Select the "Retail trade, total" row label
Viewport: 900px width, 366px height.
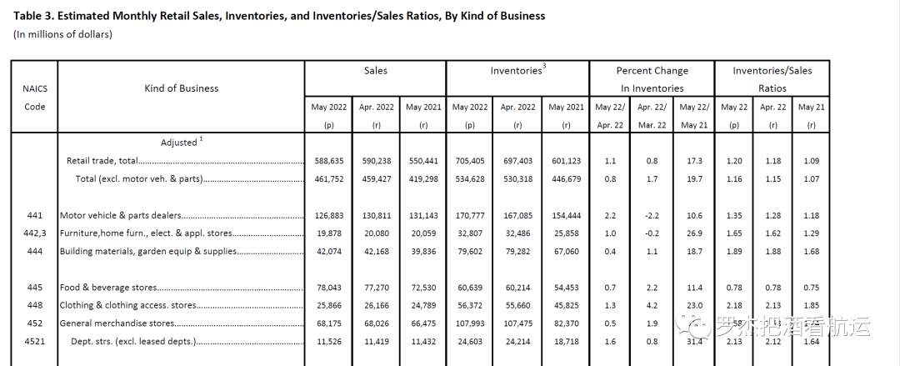[102, 161]
